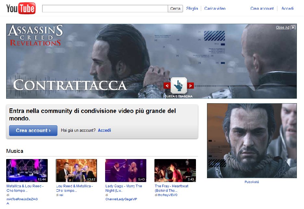Click the Cerca search button
Image resolution: width=304 pixels, height=209 pixels.
pyautogui.click(x=175, y=8)
